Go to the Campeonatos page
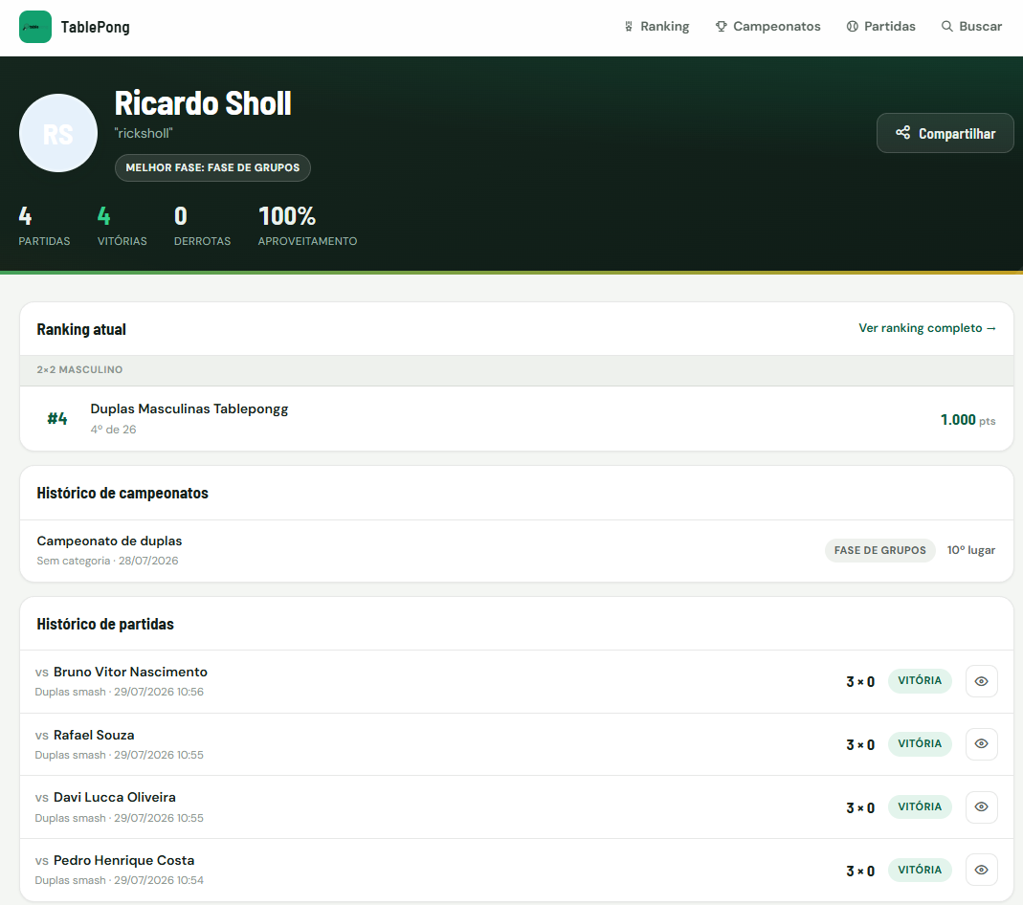1023x905 pixels. pyautogui.click(x=767, y=27)
